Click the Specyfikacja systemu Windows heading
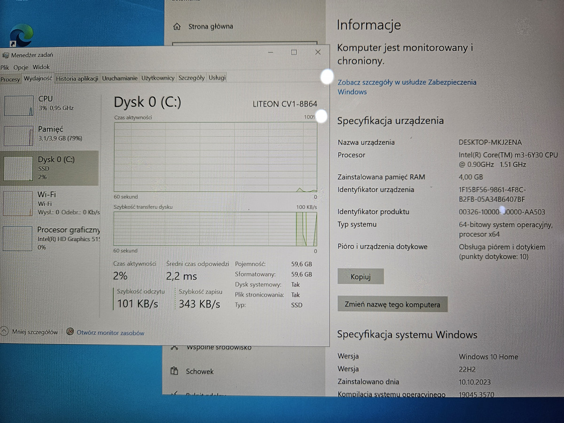This screenshot has width=564, height=423. (x=407, y=335)
